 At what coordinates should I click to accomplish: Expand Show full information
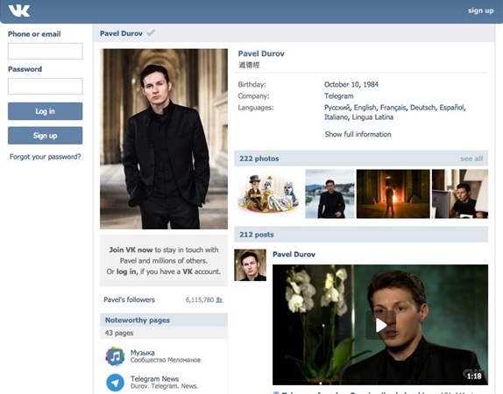click(x=358, y=134)
